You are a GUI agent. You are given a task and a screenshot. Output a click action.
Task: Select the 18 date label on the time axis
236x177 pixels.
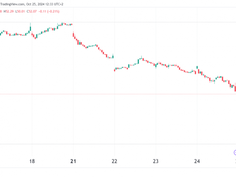coord(32,161)
